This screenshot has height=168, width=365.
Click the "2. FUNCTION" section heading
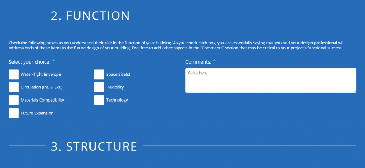click(x=90, y=15)
